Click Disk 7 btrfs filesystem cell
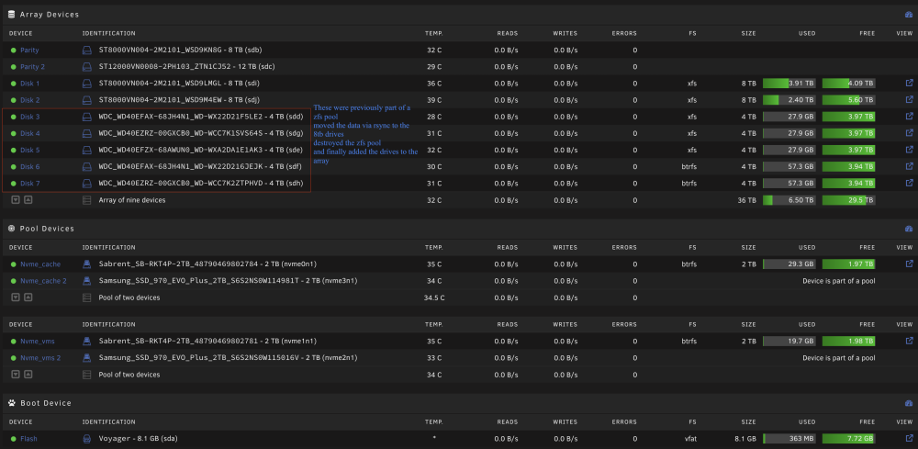Screen dimensions: 918x449 tap(689, 184)
